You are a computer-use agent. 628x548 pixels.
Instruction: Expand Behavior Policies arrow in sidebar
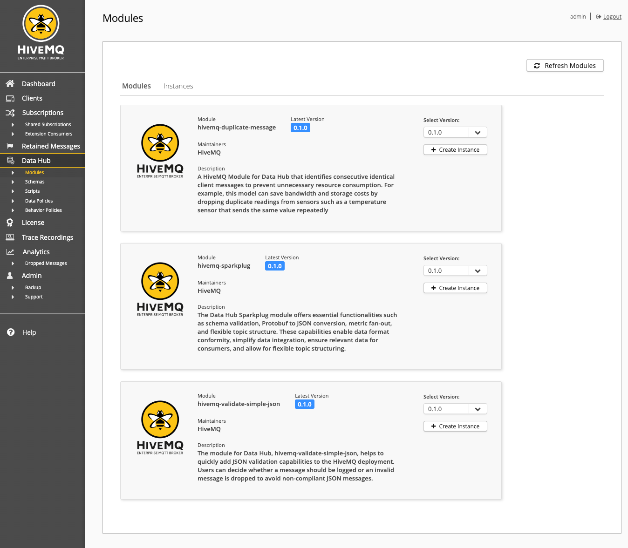pos(13,210)
